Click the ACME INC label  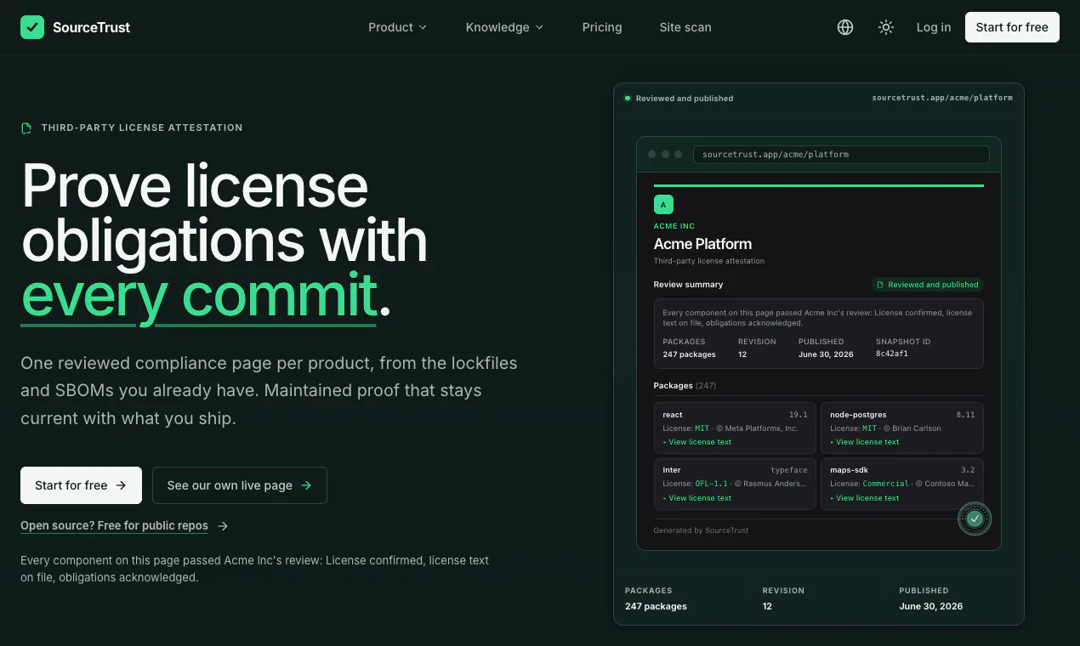click(x=674, y=226)
